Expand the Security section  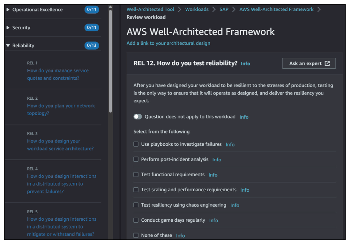[8, 27]
